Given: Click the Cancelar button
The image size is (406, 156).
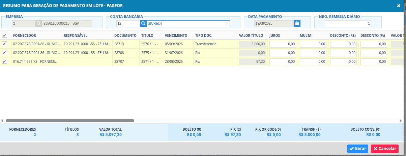Looking at the screenshot, I should 385,149.
